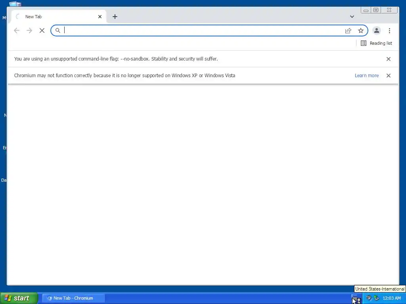This screenshot has height=304, width=406.
Task: Bookmark this tab with the star icon
Action: pos(361,30)
